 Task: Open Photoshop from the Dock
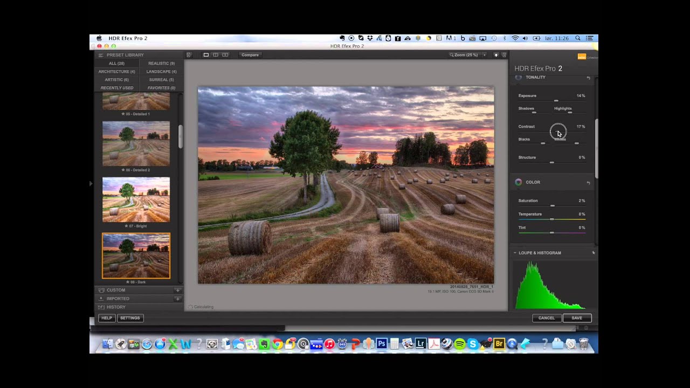(382, 343)
